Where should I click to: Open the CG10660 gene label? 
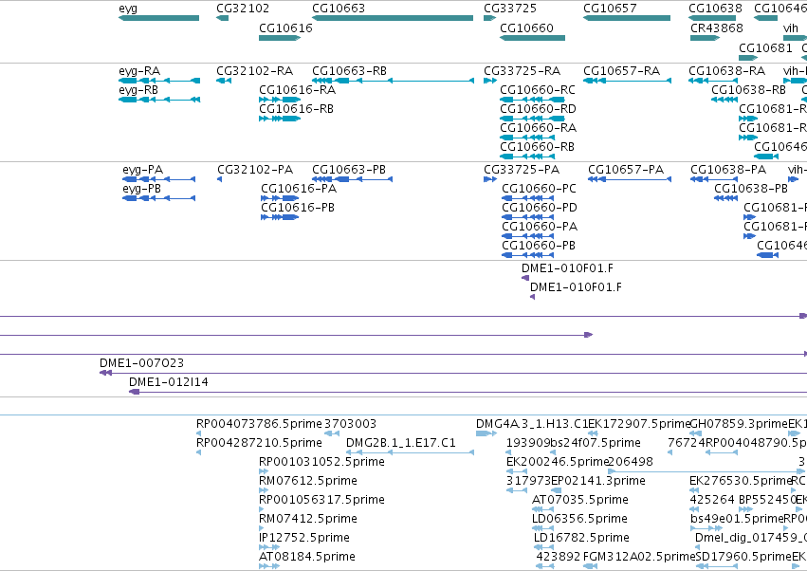pos(526,28)
